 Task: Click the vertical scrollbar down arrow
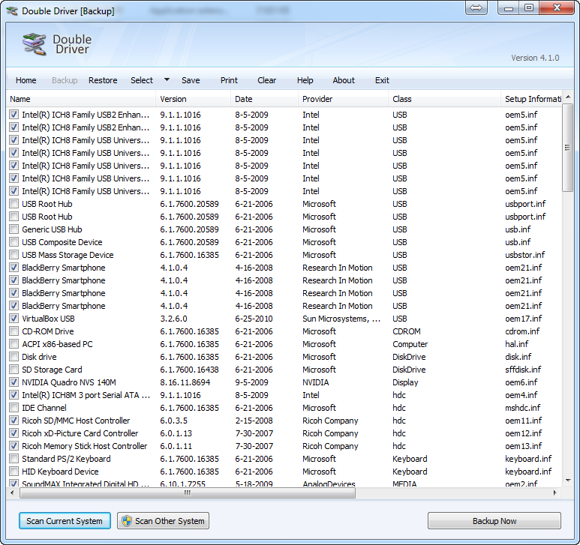coord(568,481)
